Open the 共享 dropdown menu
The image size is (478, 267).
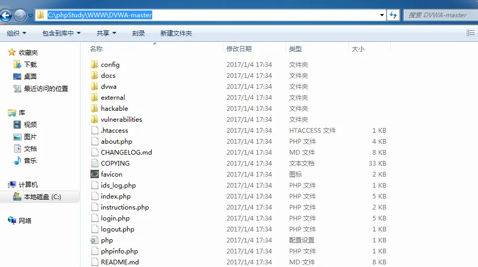point(106,33)
